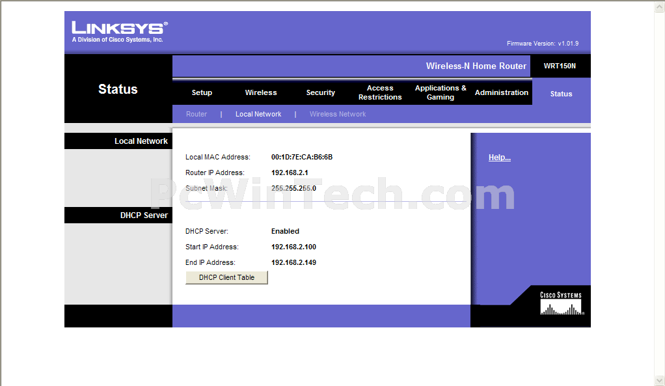Select the Local Network sub-tab
The image size is (665, 386).
click(x=258, y=114)
